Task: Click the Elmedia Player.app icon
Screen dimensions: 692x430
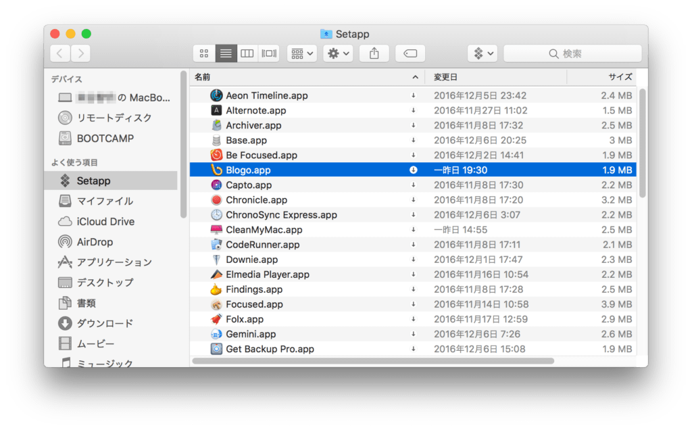Action: 216,274
